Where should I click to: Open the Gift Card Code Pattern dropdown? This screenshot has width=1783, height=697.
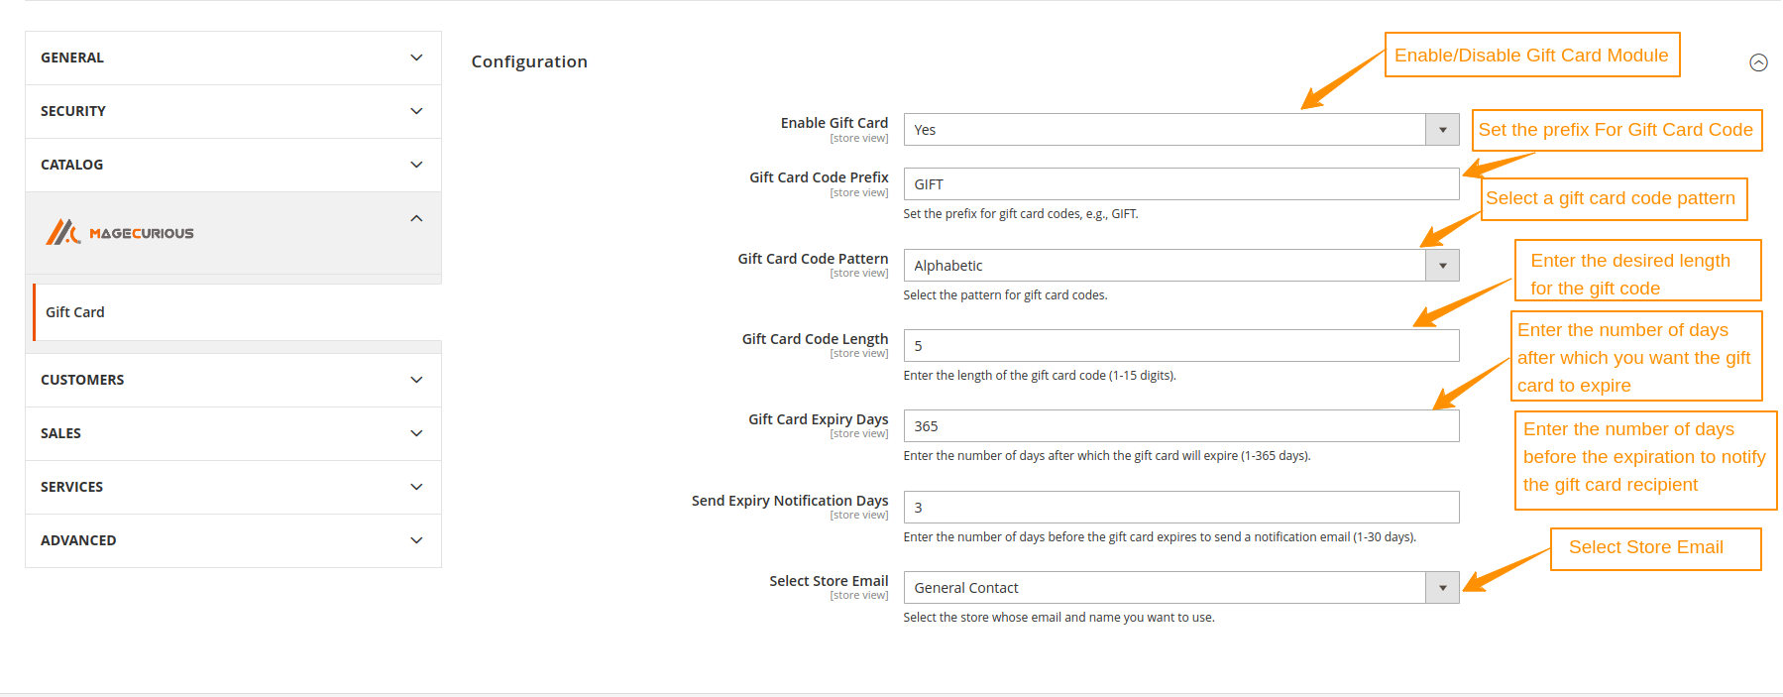click(1442, 265)
